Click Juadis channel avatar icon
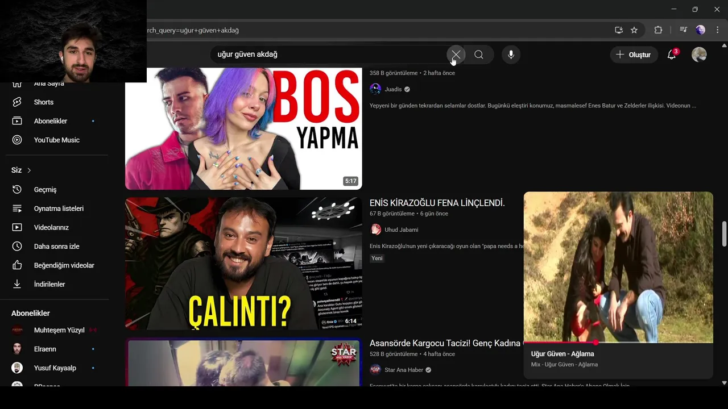 pos(375,89)
